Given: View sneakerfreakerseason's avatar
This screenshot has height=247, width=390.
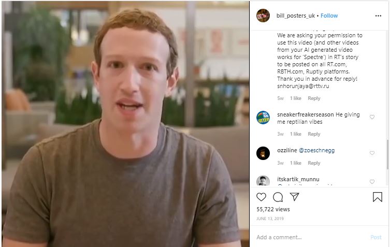Looking at the screenshot, I should click(263, 118).
